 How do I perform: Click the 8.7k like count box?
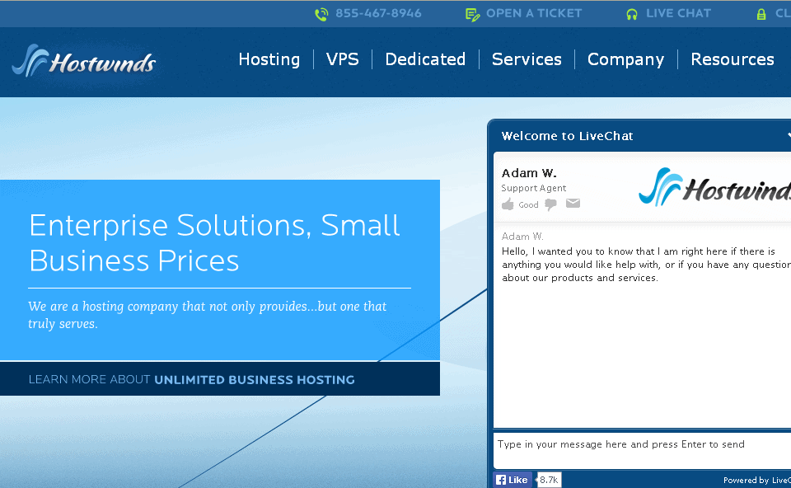(x=549, y=480)
